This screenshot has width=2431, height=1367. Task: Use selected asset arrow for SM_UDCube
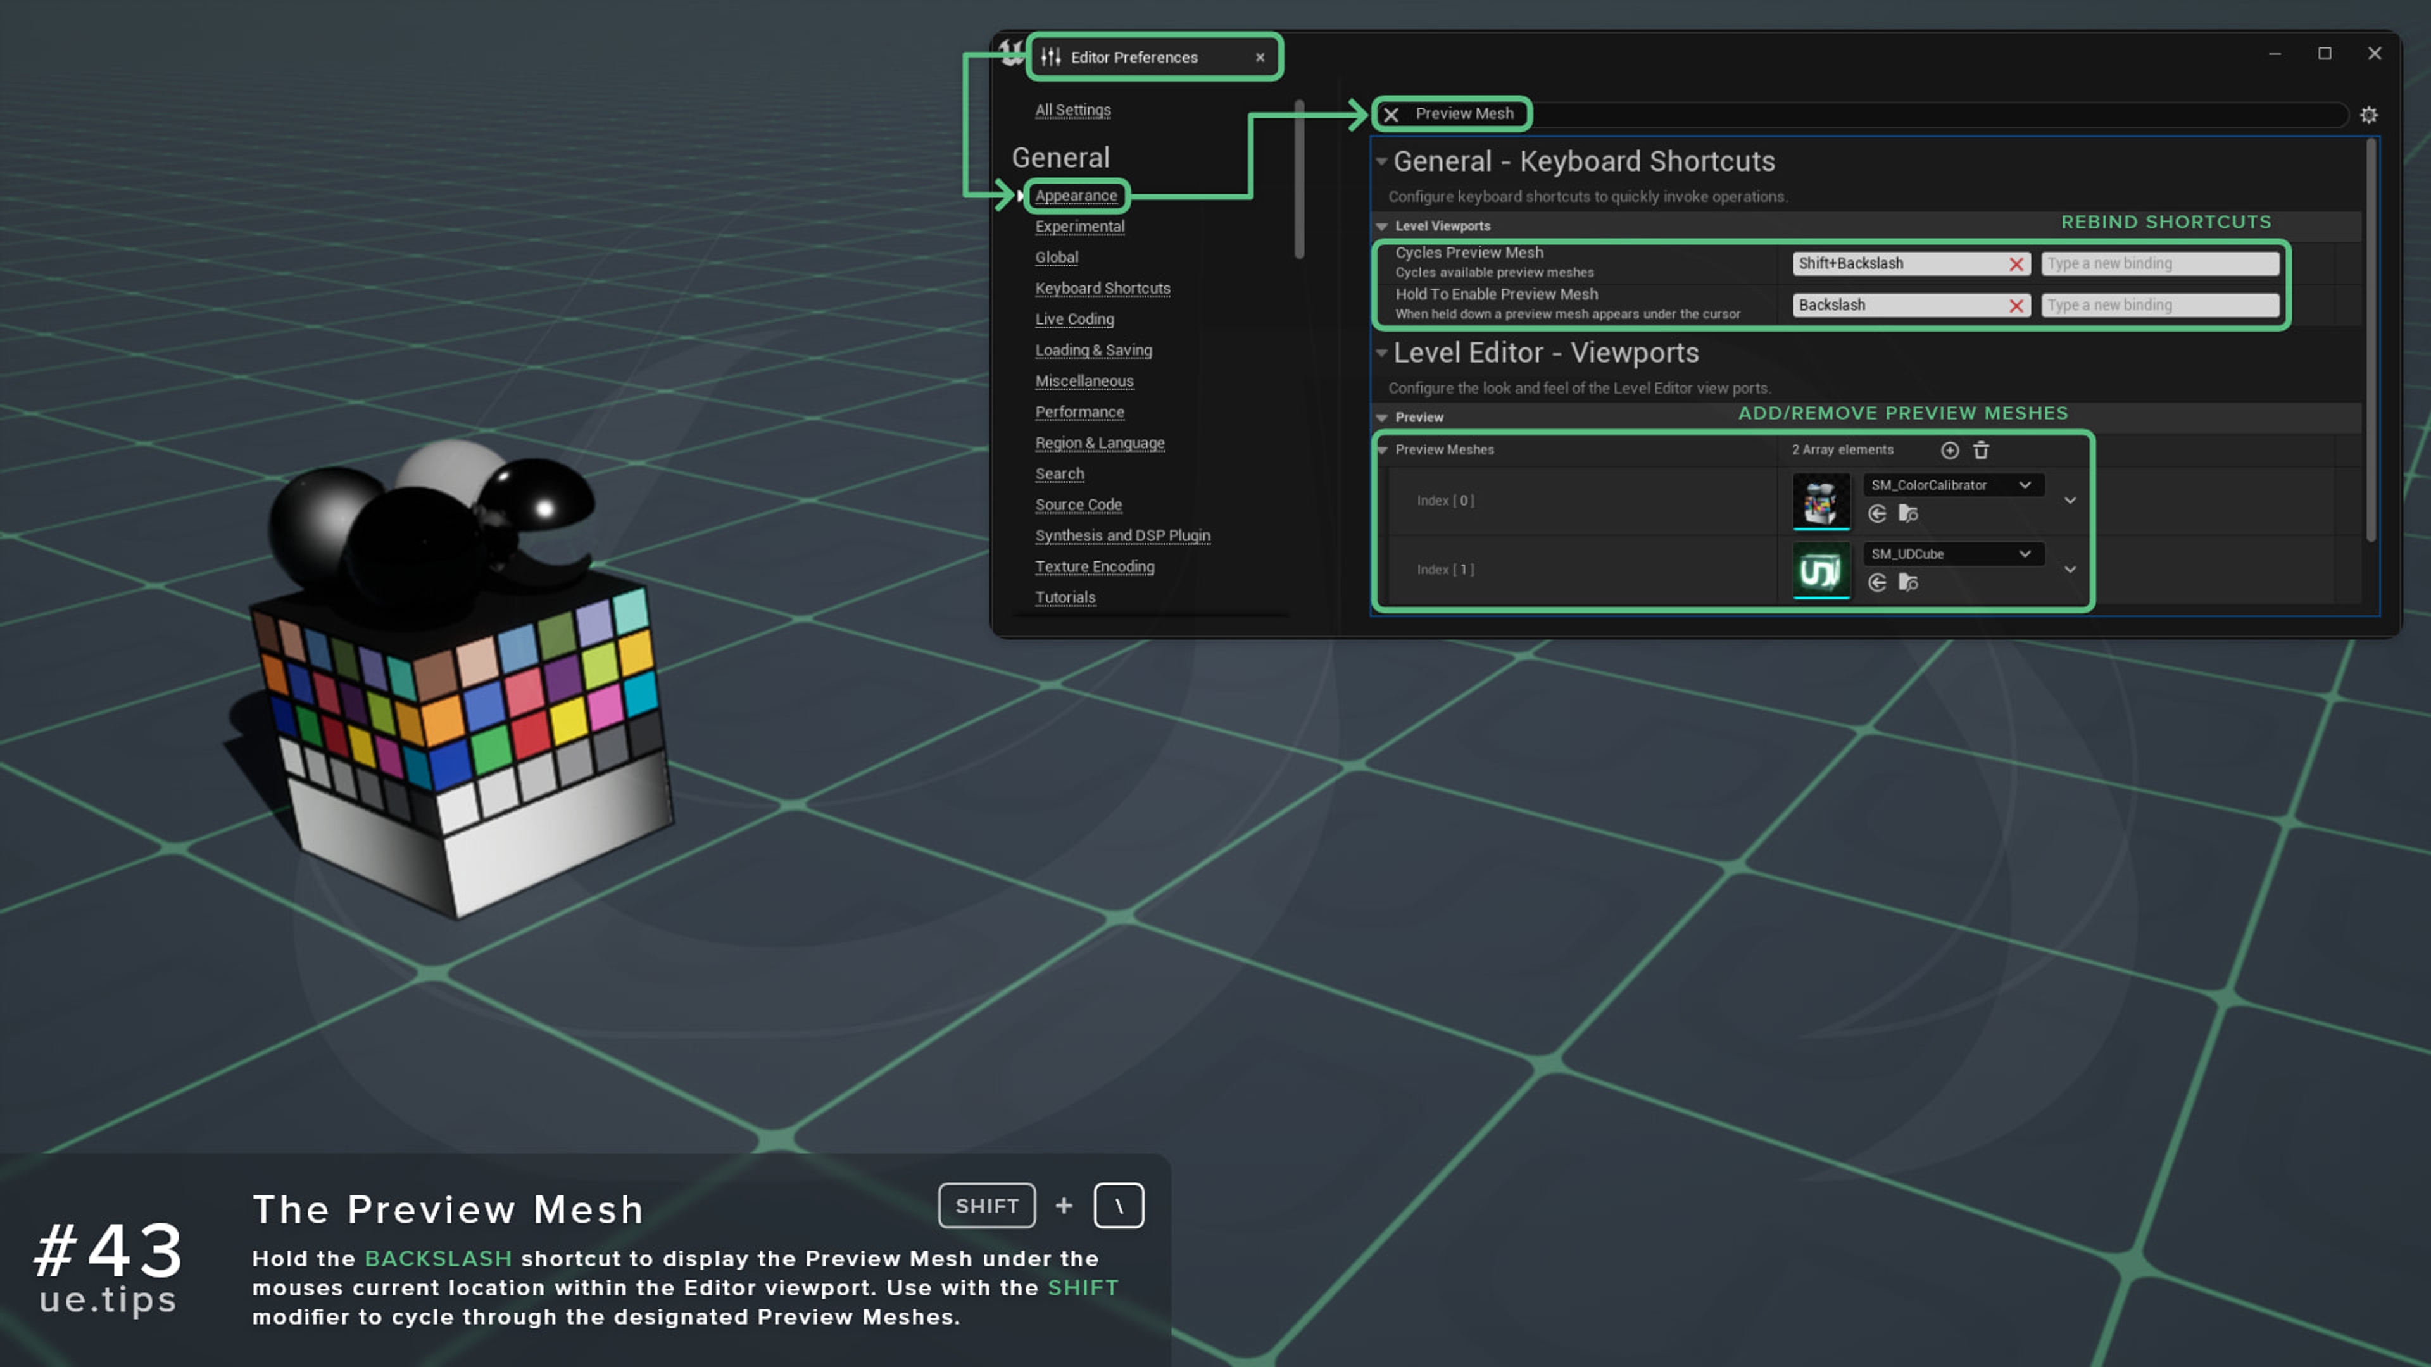(1877, 582)
